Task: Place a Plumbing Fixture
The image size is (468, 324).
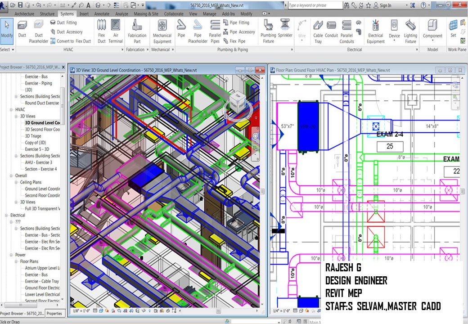Action: (x=268, y=31)
